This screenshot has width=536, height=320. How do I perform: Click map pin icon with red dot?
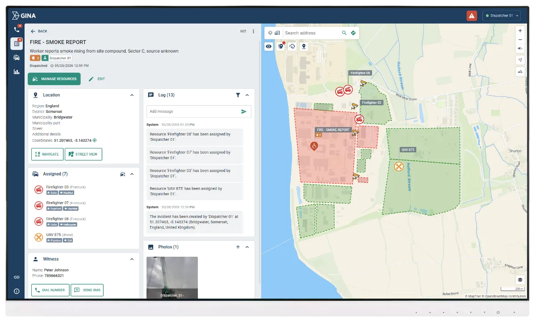tap(281, 46)
